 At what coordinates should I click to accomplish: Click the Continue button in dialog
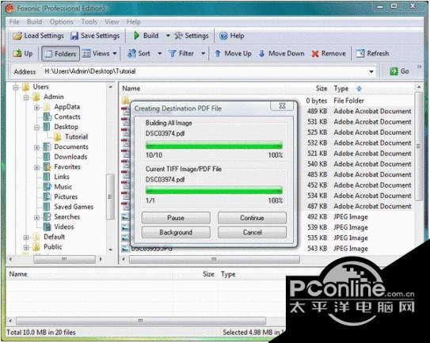[x=252, y=218]
